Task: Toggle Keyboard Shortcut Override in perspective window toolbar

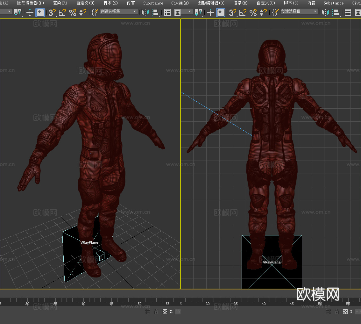Action: click(40, 12)
